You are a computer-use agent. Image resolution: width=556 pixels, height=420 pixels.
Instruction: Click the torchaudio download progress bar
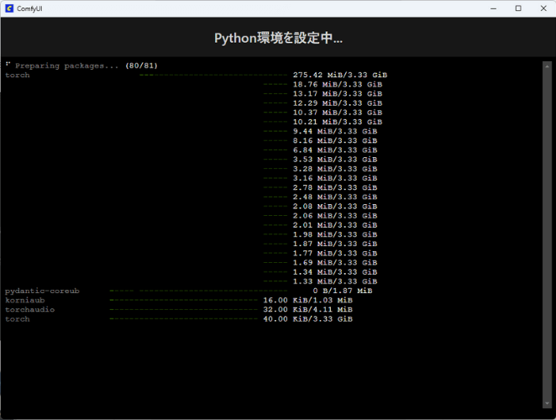point(184,310)
